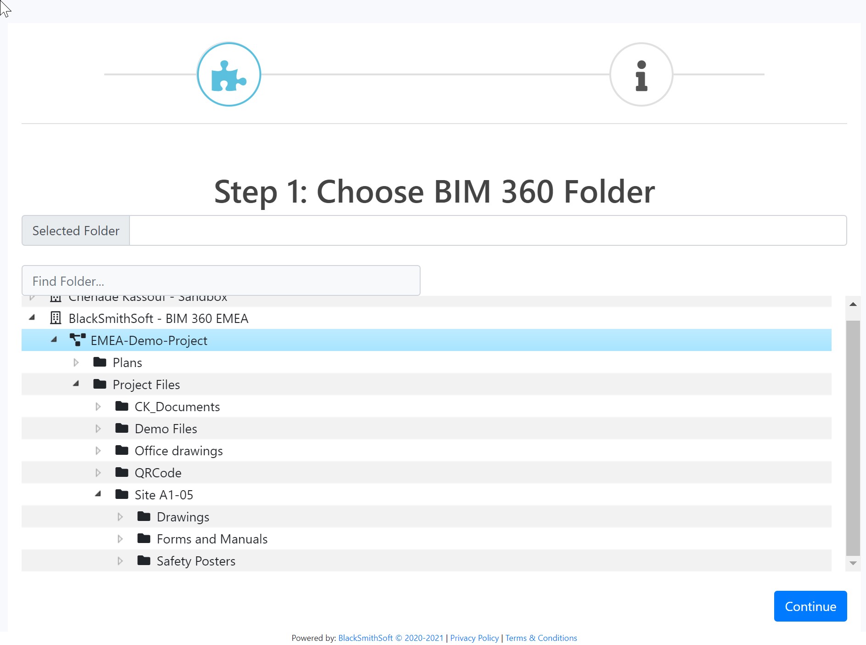Open the Terms & Conditions link

point(541,638)
